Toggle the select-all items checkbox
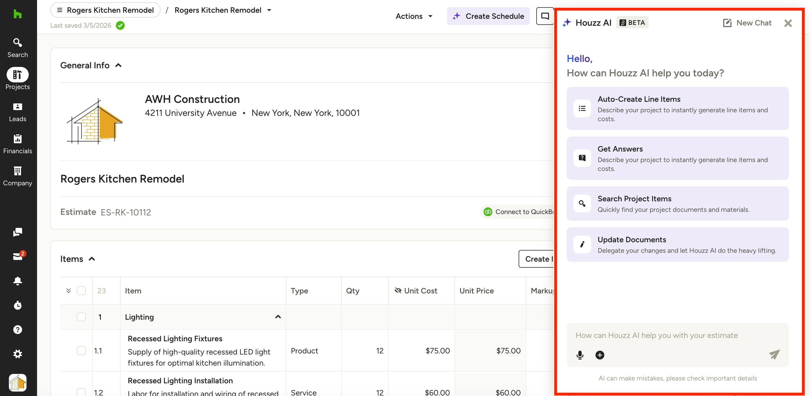Image resolution: width=810 pixels, height=396 pixels. [81, 291]
